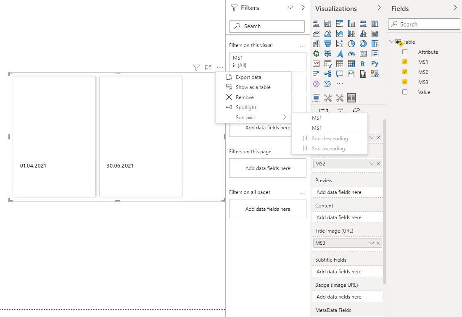Open the partly hidden field dropdown above MS2
The image size is (462, 317).
click(x=371, y=138)
